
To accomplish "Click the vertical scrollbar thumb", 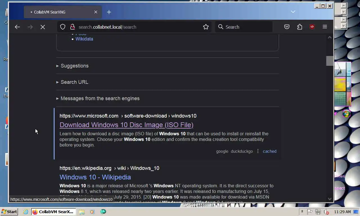I will click(x=330, y=61).
